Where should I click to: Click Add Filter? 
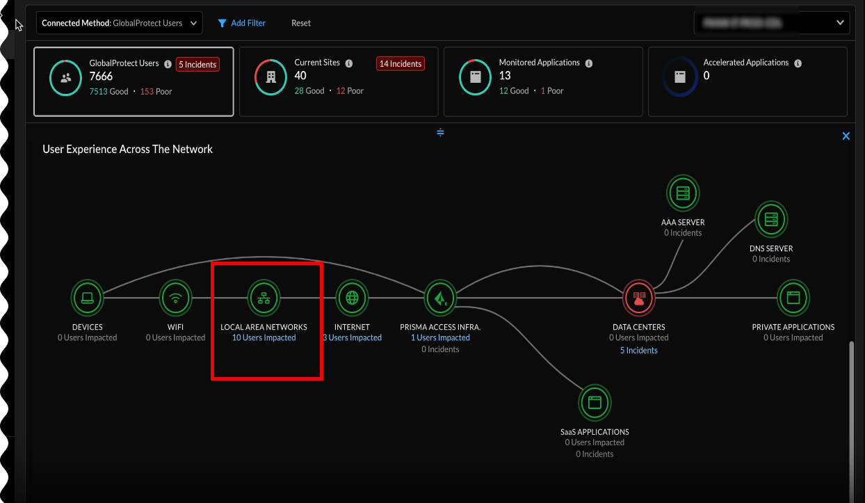[241, 23]
